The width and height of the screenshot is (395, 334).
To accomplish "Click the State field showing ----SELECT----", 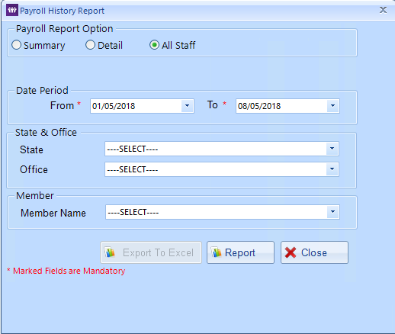I will point(216,149).
